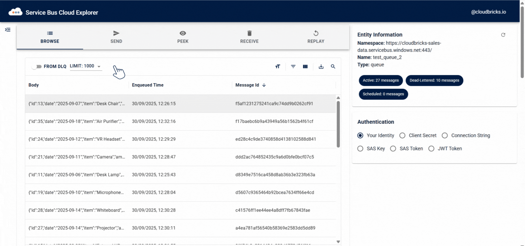Select the Camera message row
This screenshot has width=525, height=246.
tap(180, 157)
